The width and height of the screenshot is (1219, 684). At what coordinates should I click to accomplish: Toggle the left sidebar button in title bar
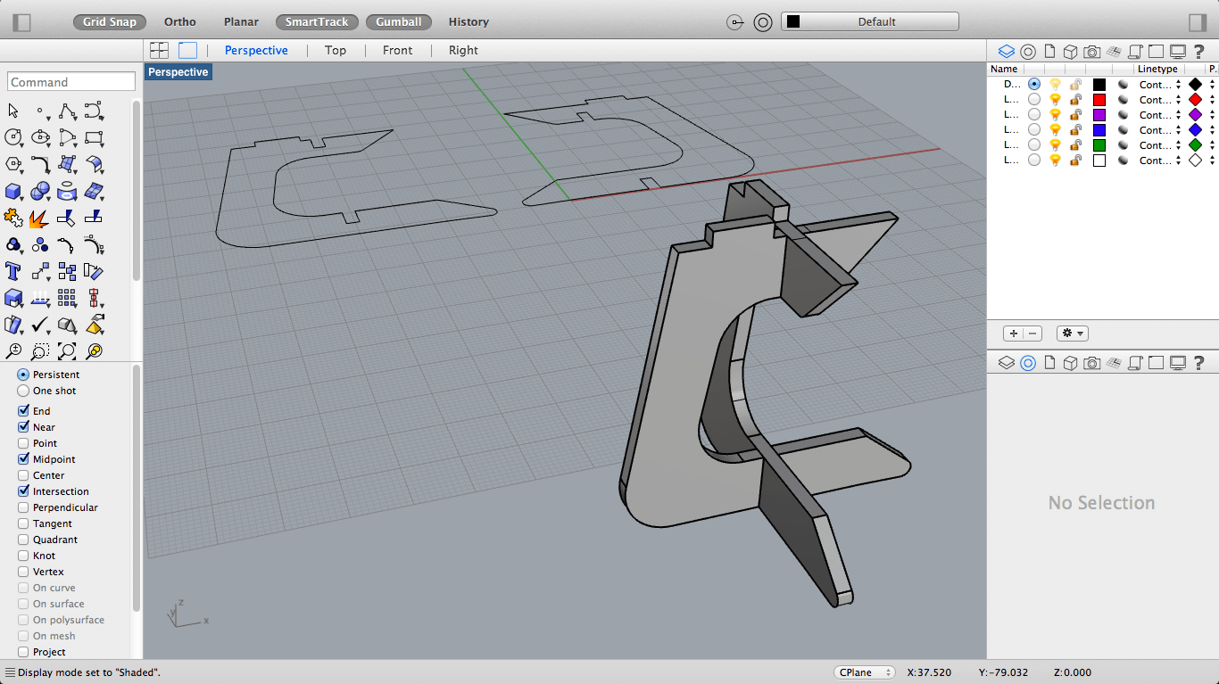22,22
